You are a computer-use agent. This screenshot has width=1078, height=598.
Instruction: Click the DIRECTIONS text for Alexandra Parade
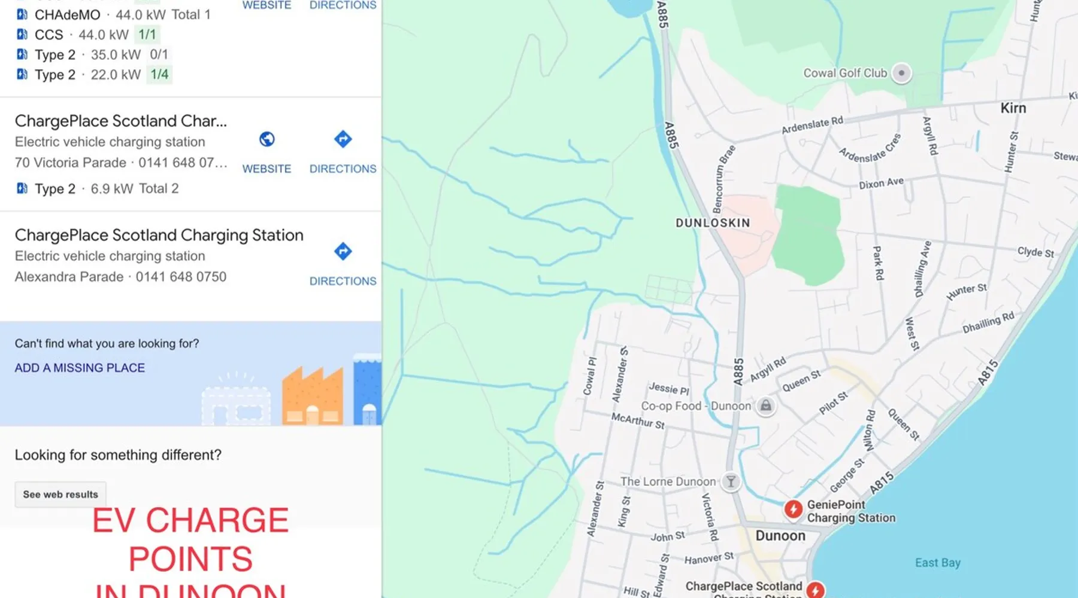(343, 281)
